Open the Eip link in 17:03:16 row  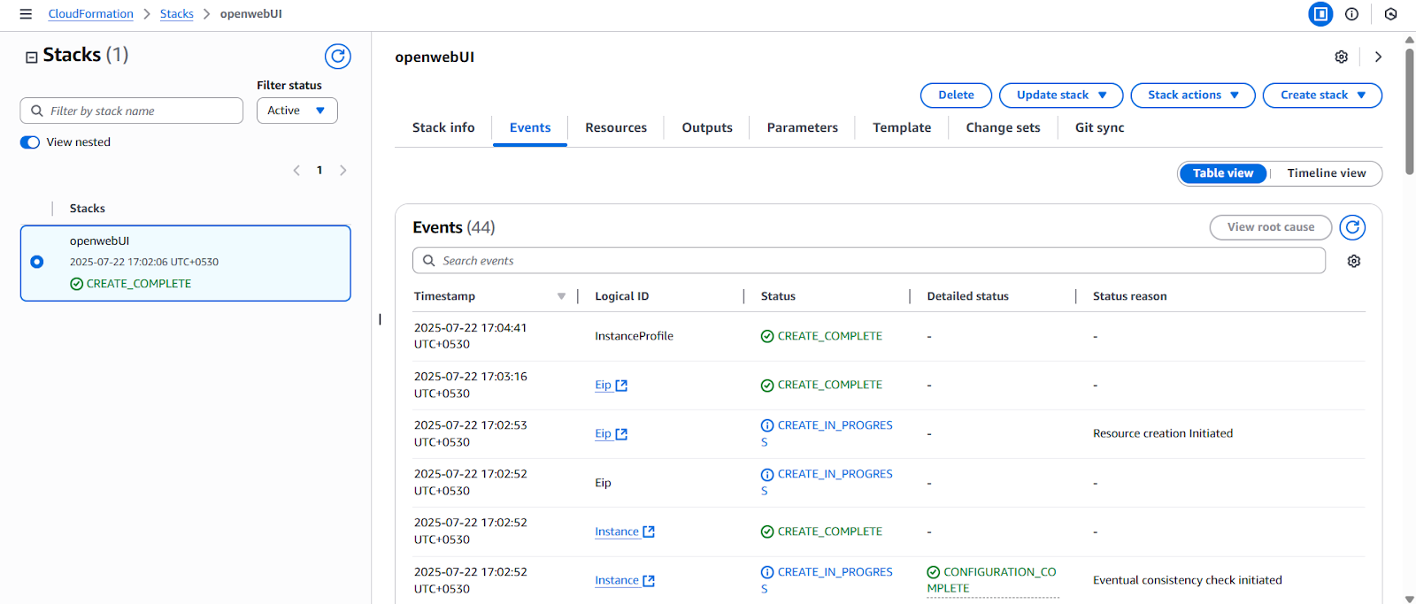coord(603,386)
